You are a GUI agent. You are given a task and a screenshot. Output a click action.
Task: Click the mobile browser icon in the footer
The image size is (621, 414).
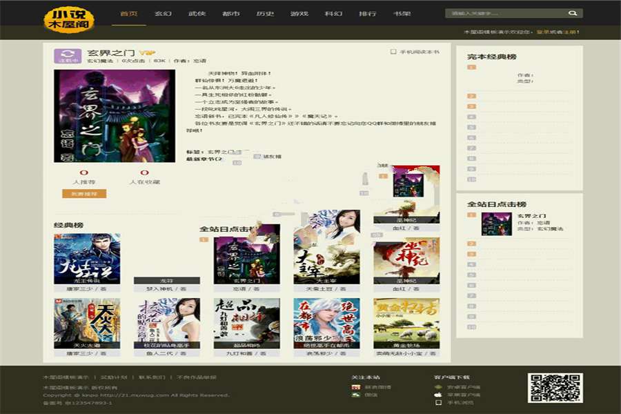point(439,402)
